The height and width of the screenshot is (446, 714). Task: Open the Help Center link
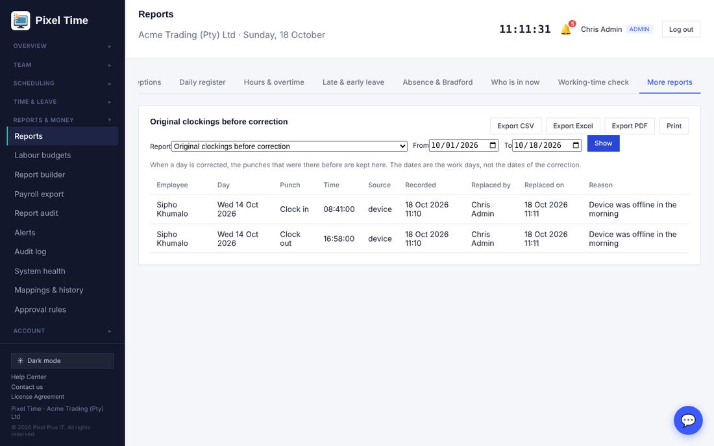tap(29, 377)
